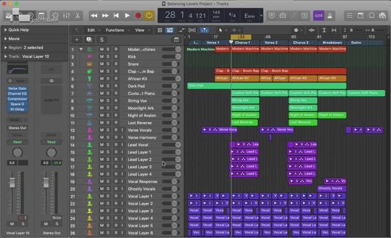
Task: Click the Vocal Layer 10 volume fader
Action: [x=12, y=182]
